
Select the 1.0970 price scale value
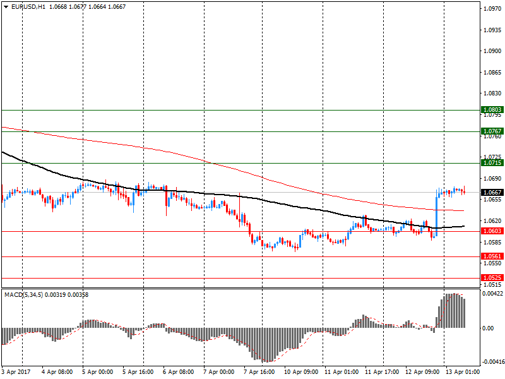click(x=492, y=9)
